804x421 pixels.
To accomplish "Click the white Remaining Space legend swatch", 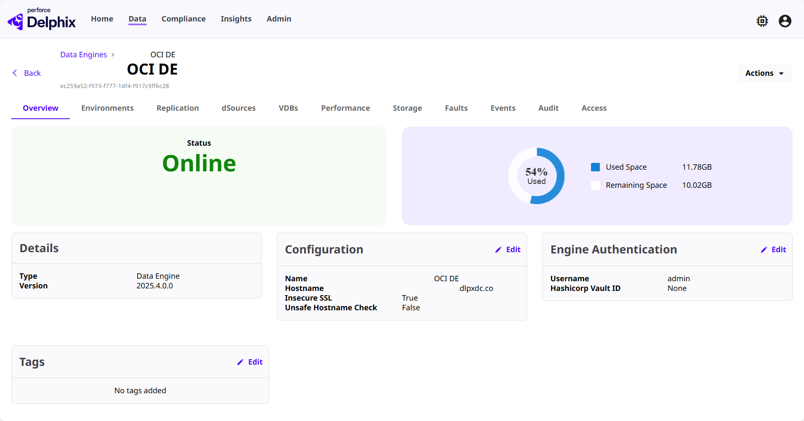I will pyautogui.click(x=595, y=185).
